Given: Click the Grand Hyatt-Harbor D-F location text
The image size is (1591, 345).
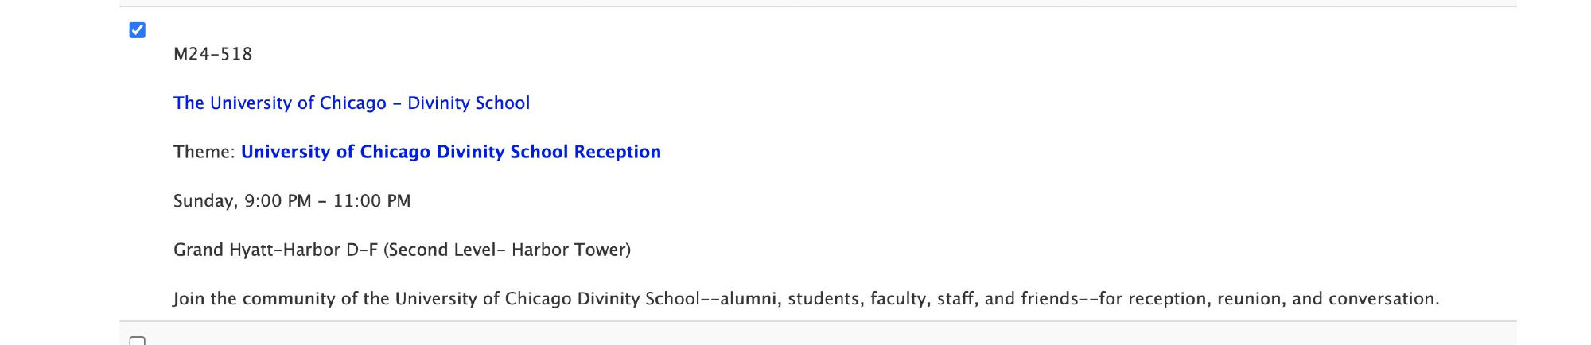Looking at the screenshot, I should coord(275,250).
